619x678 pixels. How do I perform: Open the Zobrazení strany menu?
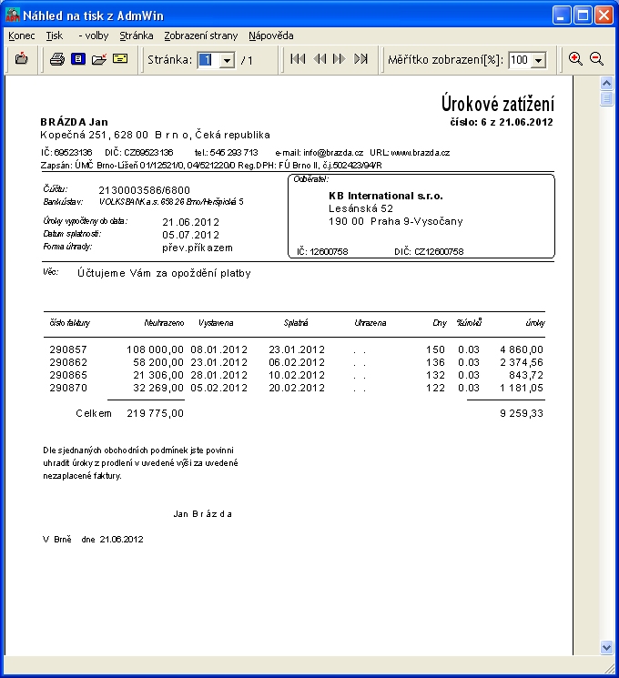point(200,35)
